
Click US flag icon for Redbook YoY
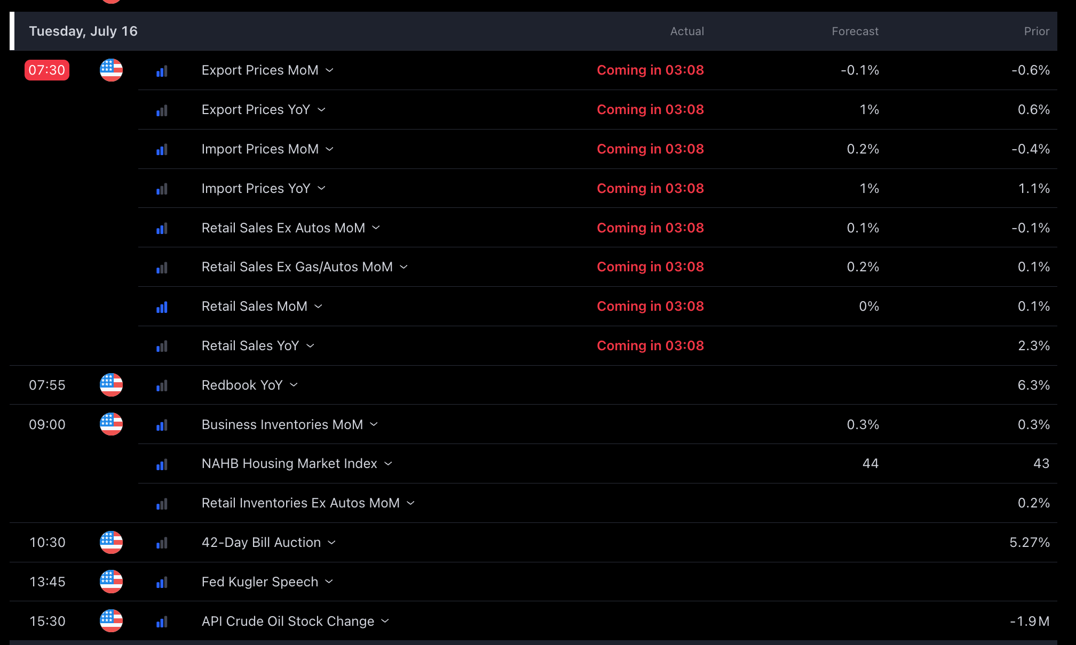[x=111, y=385]
